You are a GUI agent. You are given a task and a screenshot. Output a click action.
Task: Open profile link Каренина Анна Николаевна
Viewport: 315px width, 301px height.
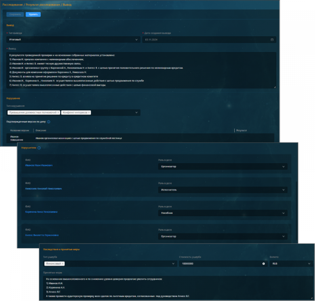click(41, 212)
